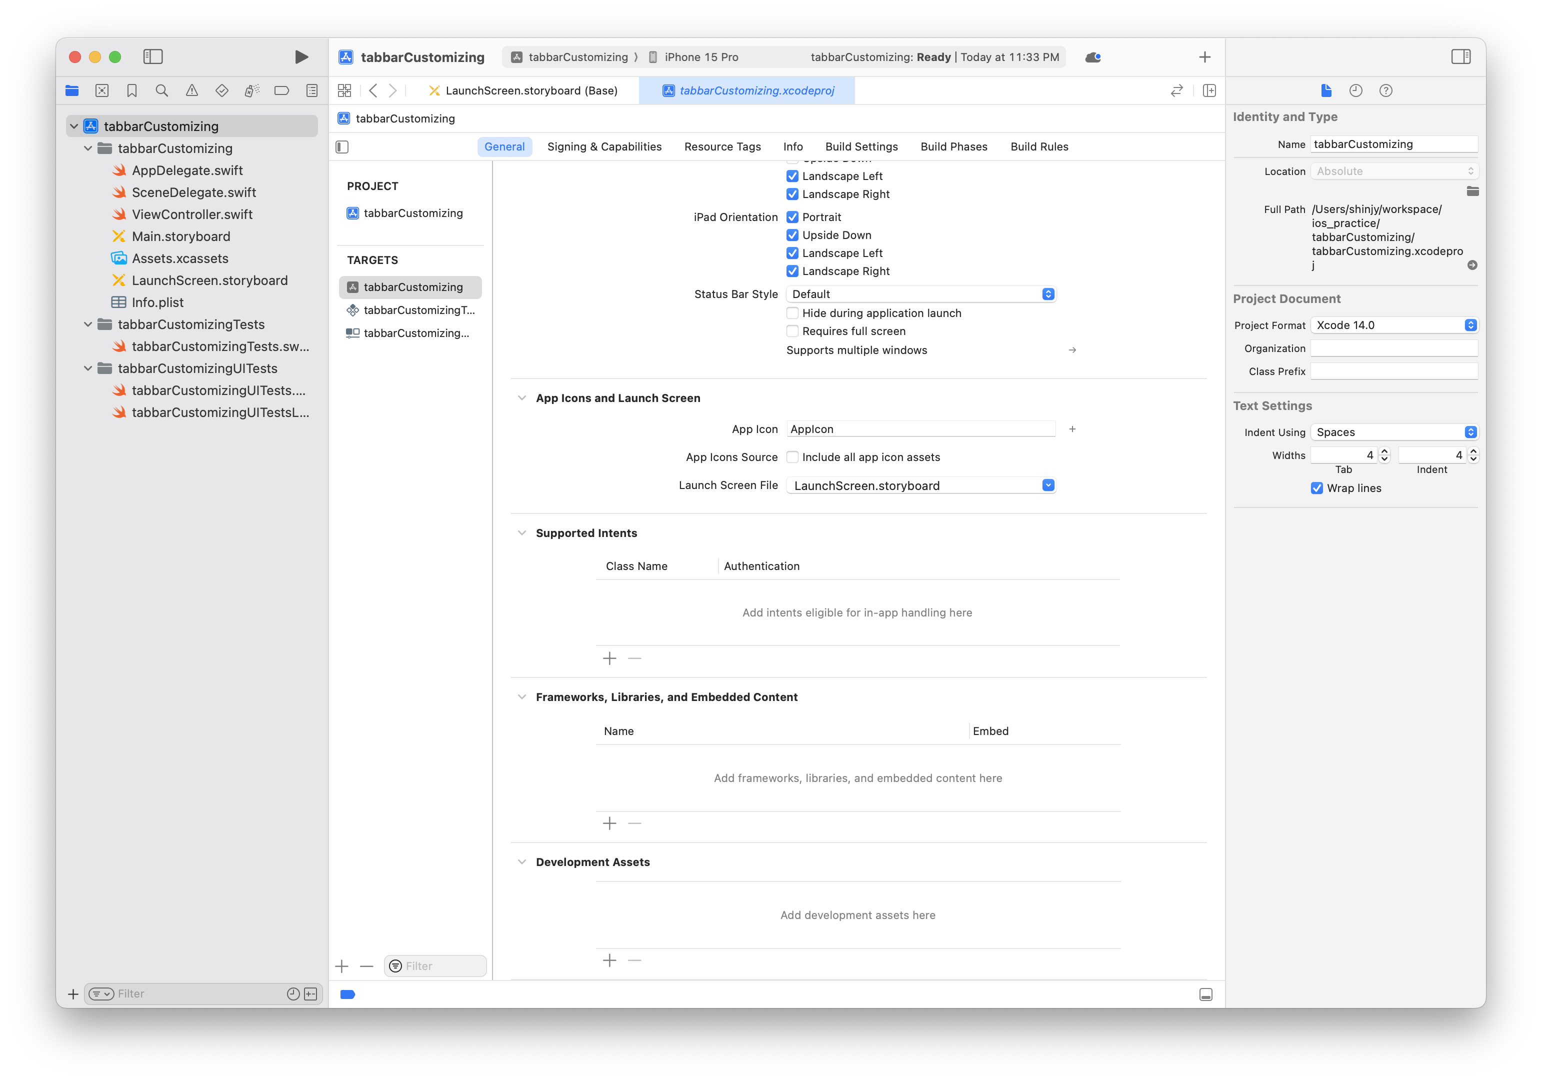Enable Hide during application launch
The height and width of the screenshot is (1082, 1542).
792,313
